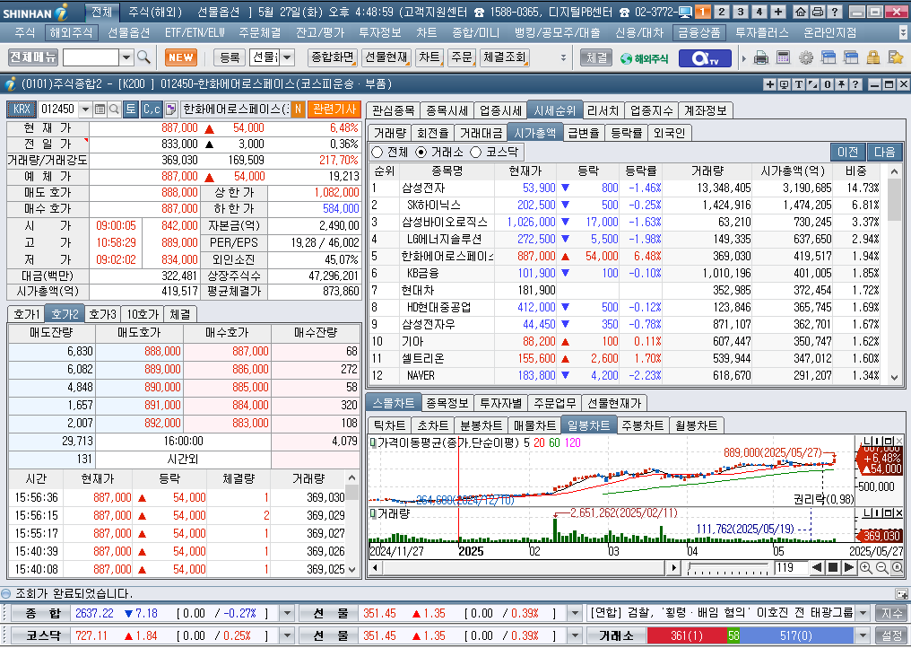The height and width of the screenshot is (648, 911).
Task: Switch to virtual screen 2
Action: (722, 12)
